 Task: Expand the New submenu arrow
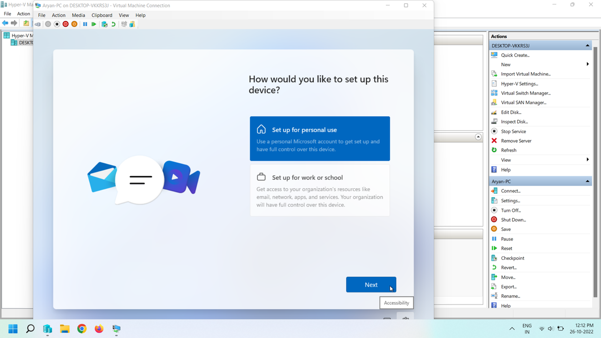coord(587,64)
